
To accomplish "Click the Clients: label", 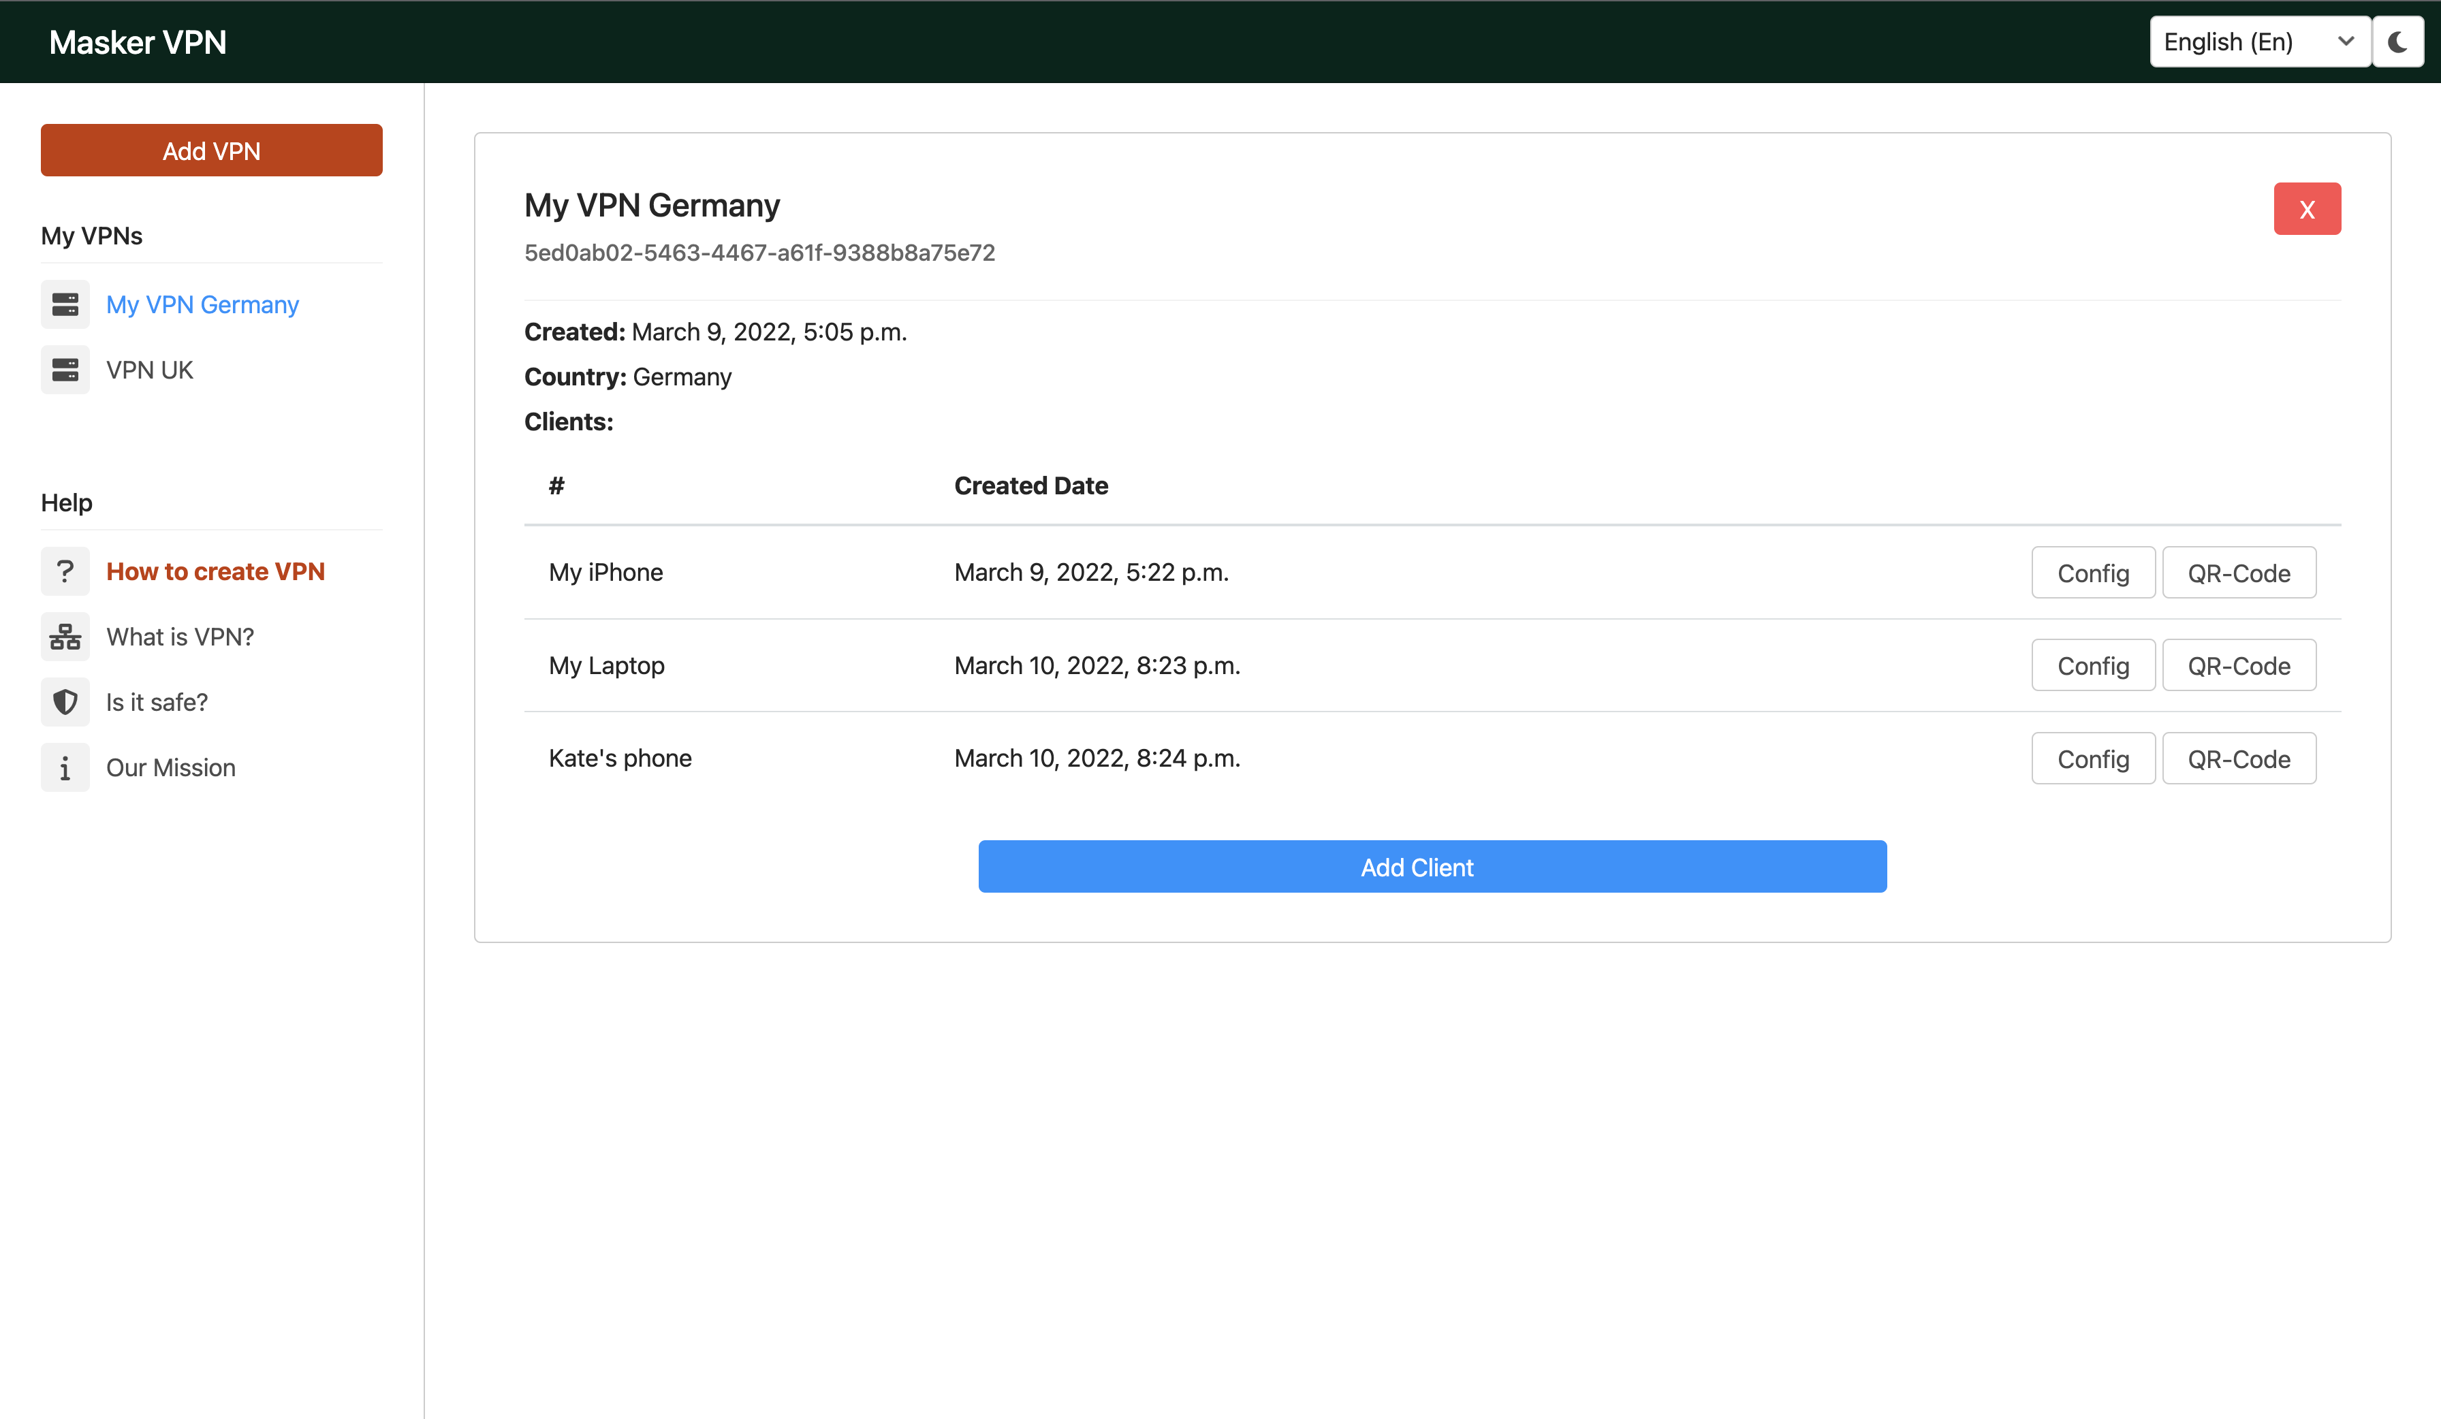I will [569, 421].
